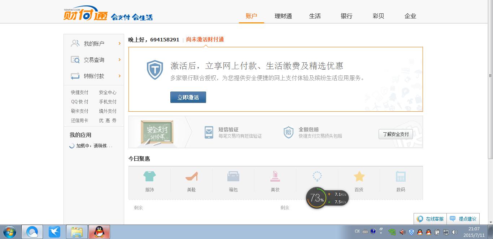
Task: Click the green Wi-Fi tray icon
Action: 392,232
